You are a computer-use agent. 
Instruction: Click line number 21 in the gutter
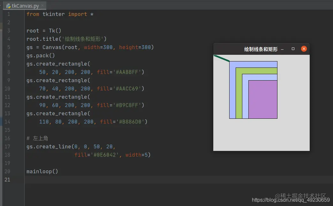7,180
